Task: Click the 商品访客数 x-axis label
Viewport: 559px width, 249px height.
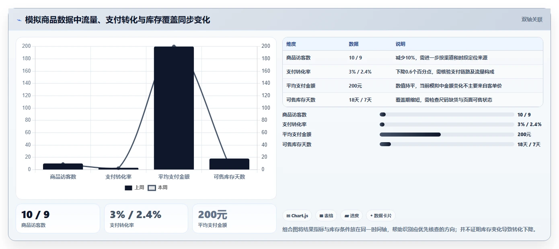Action: (63, 177)
